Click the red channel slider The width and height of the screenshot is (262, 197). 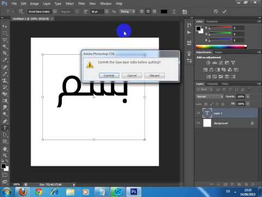[221, 28]
